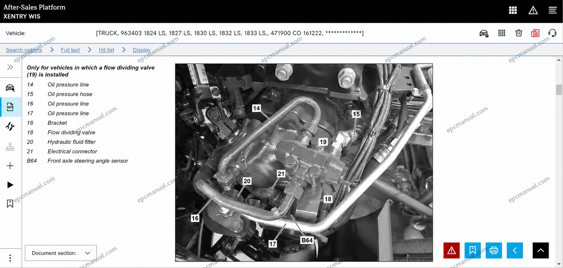563x268 pixels.
Task: Click the play arrow in sidebar
Action: coord(10,185)
